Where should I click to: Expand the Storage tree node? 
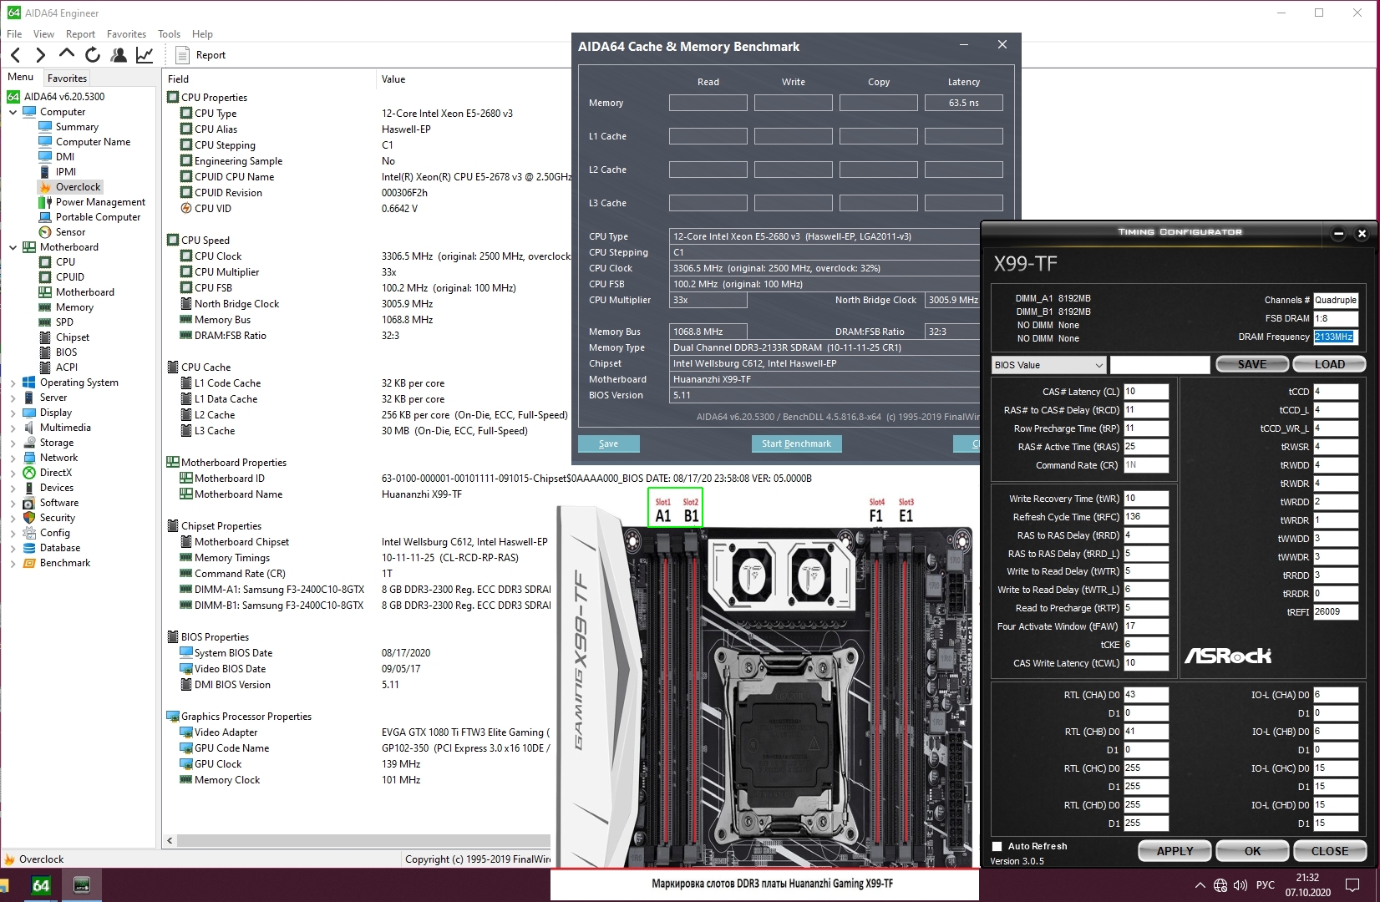pos(13,443)
